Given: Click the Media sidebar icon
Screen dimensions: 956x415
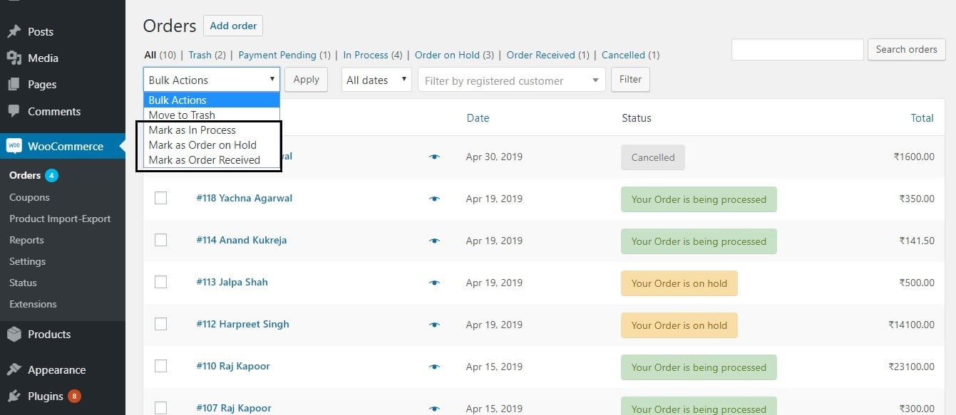Looking at the screenshot, I should pos(14,58).
